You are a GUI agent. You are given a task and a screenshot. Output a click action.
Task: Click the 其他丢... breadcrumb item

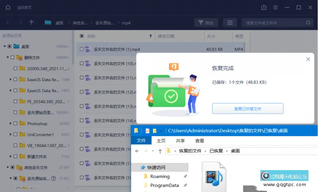[80, 23]
